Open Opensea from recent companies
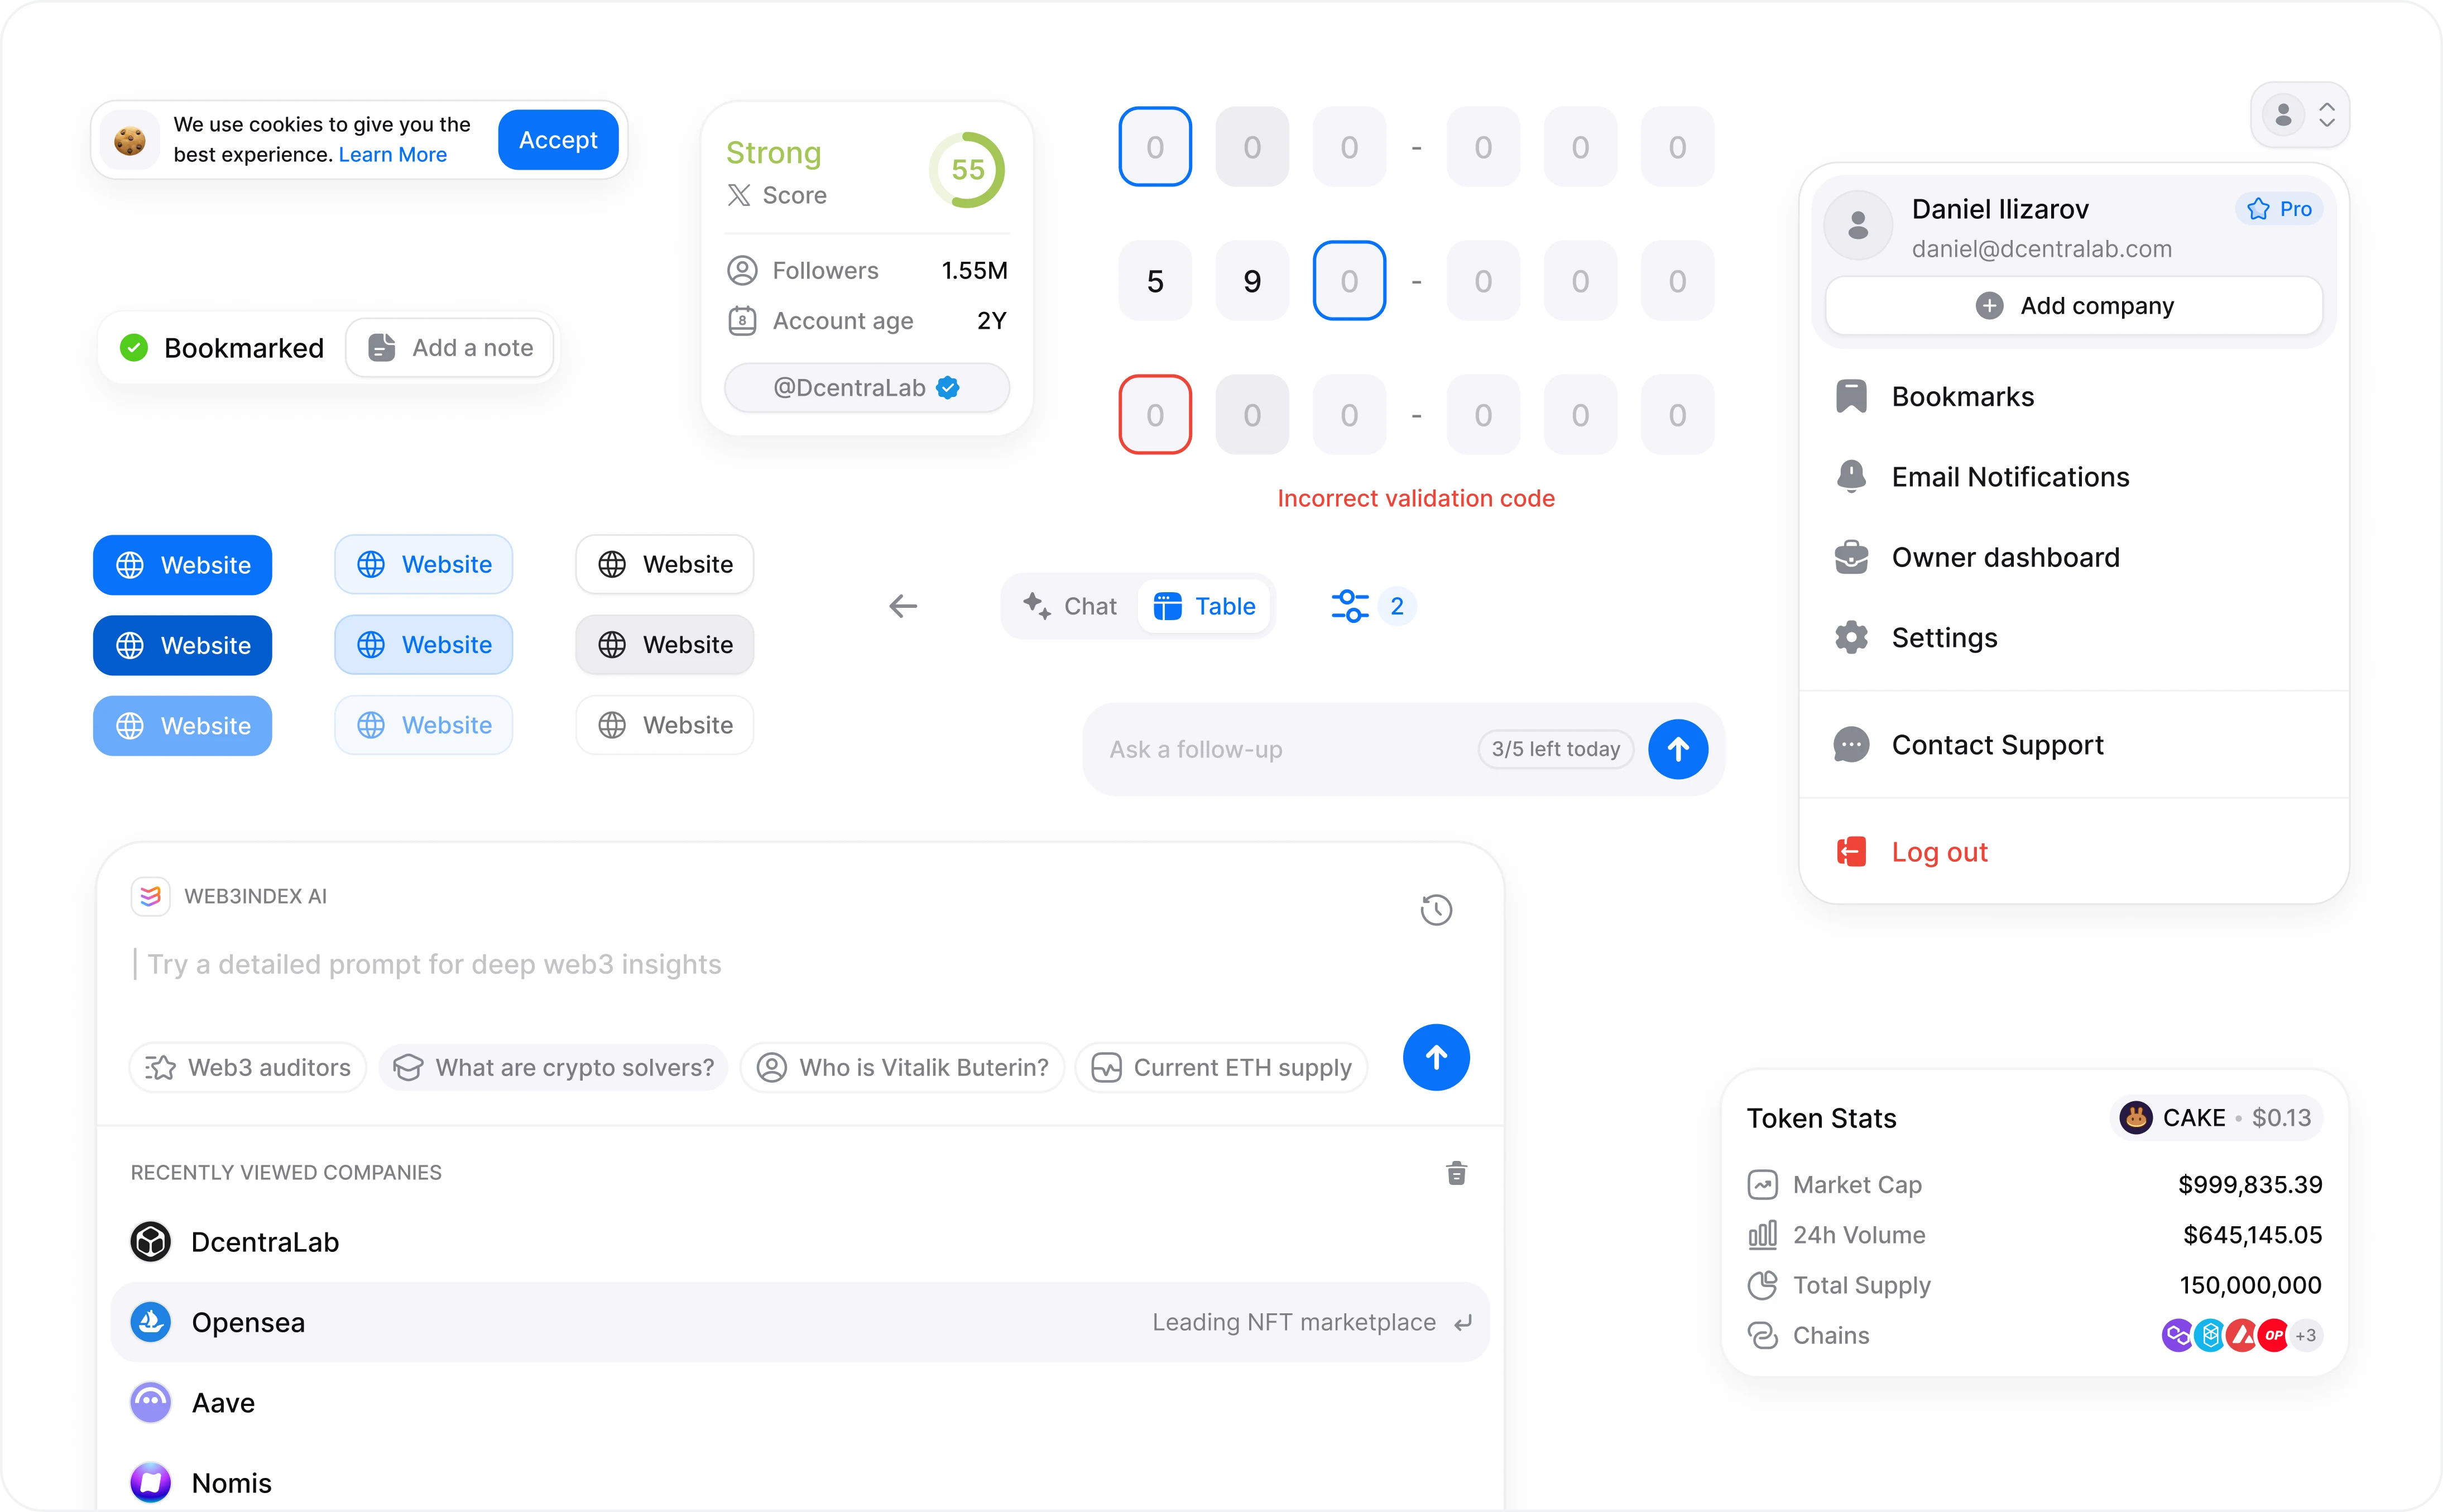The height and width of the screenshot is (1512, 2443). pyautogui.click(x=800, y=1323)
